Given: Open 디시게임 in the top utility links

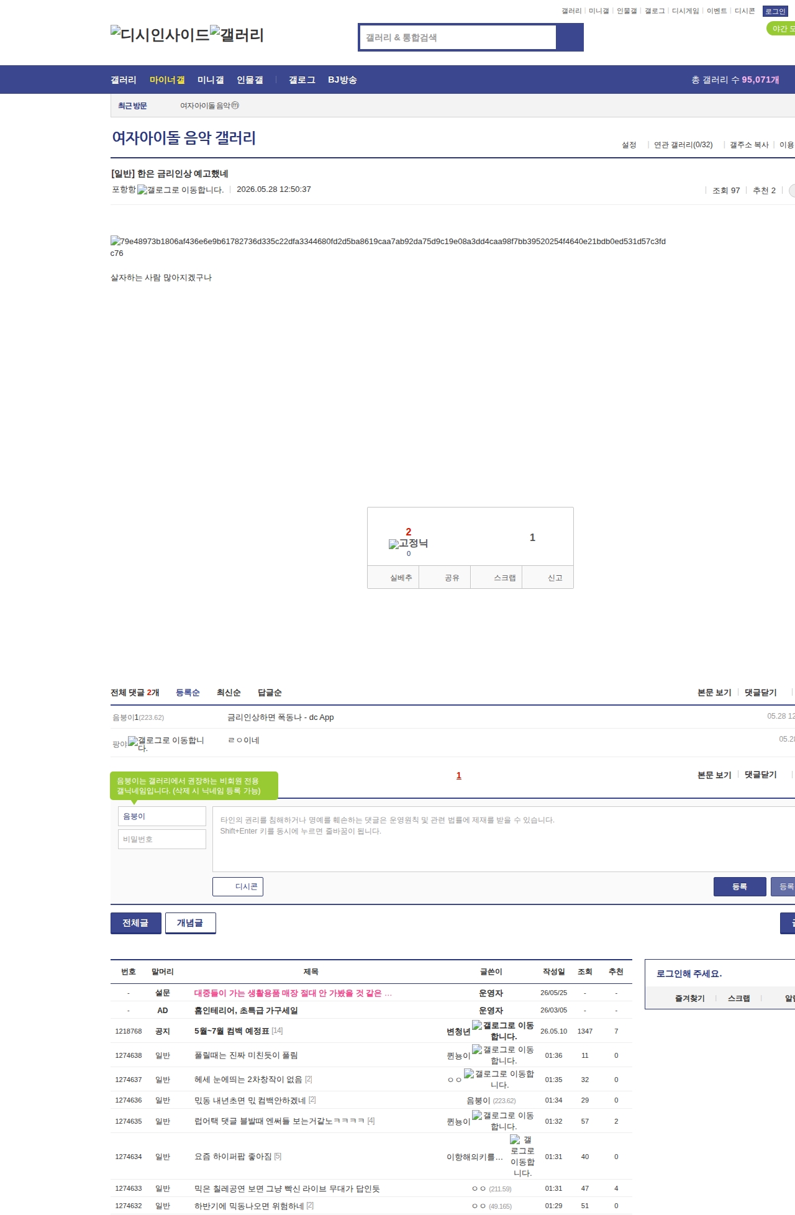Looking at the screenshot, I should click(x=685, y=11).
